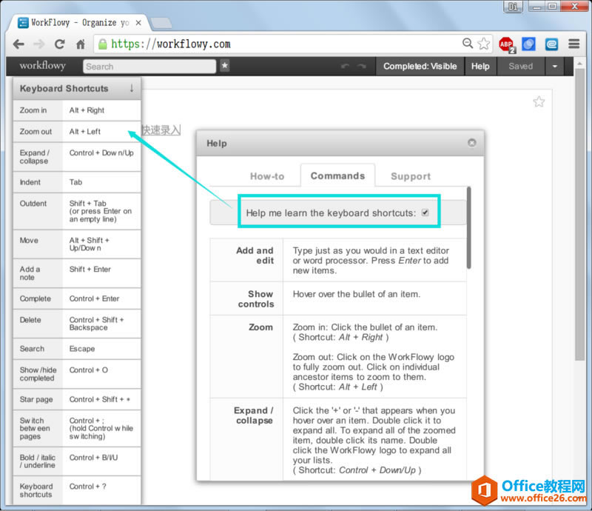This screenshot has height=511, width=592.
Task: Open the Support tab in the Help dialog
Action: click(410, 176)
